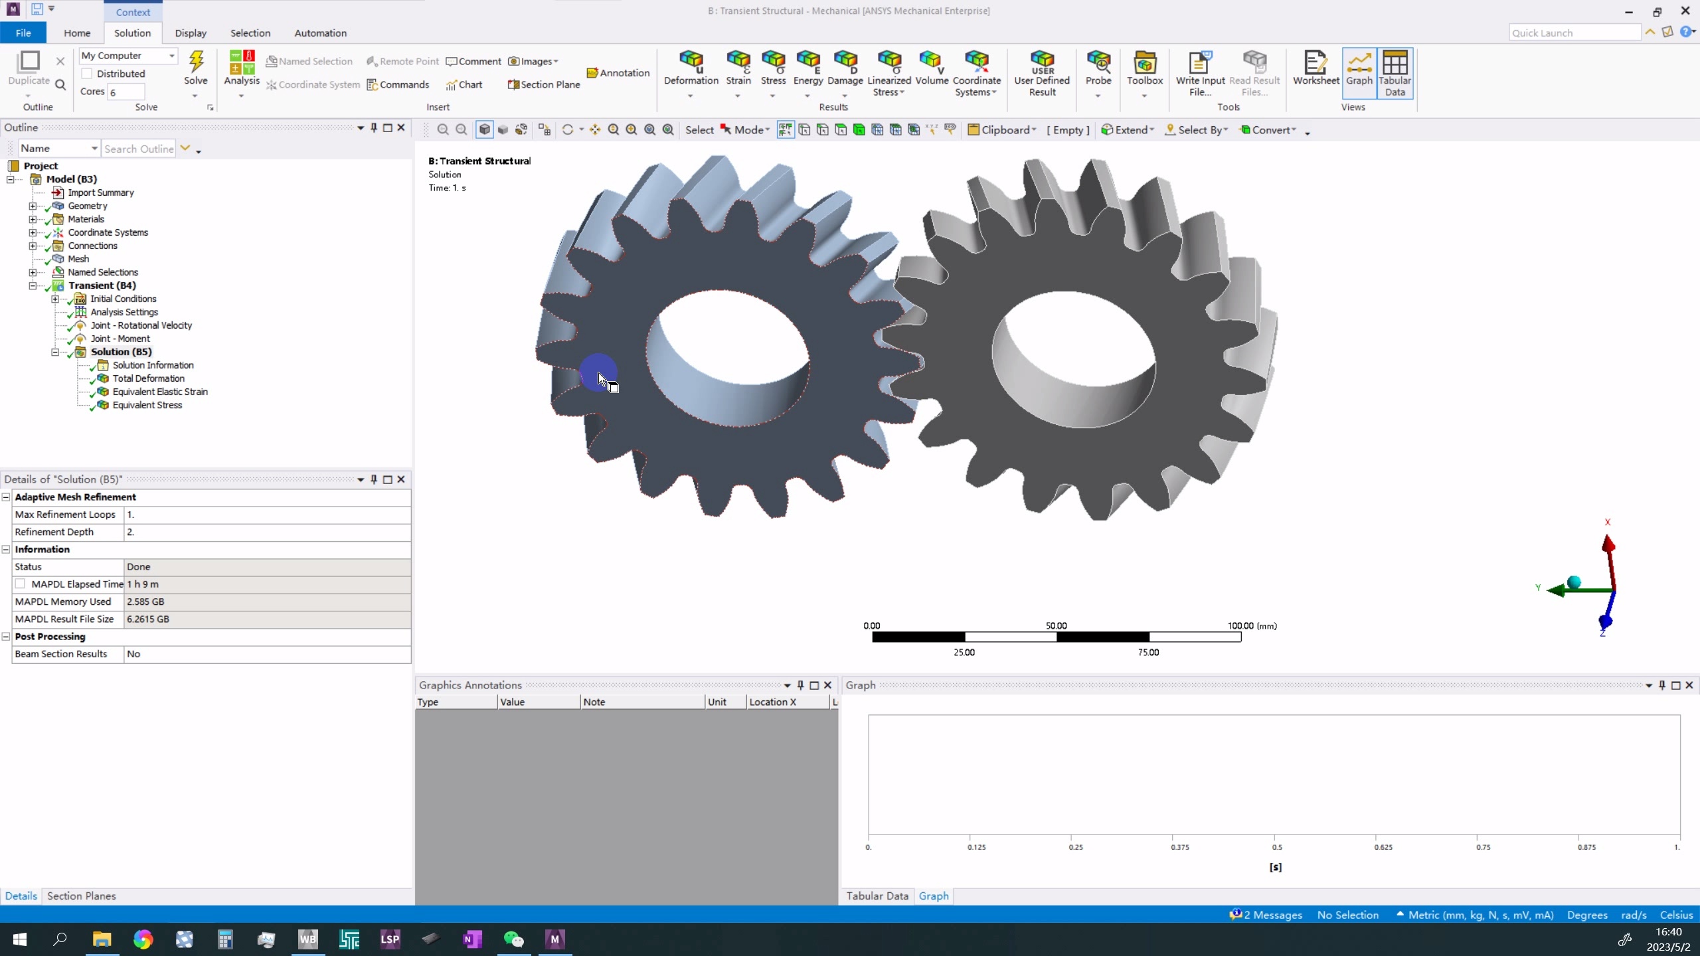Select Equivalent Stress in the outline
Viewport: 1700px width, 956px height.
pos(147,405)
